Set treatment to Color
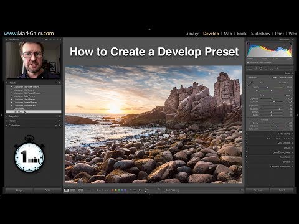The width and height of the screenshot is (299, 224). click(x=274, y=78)
